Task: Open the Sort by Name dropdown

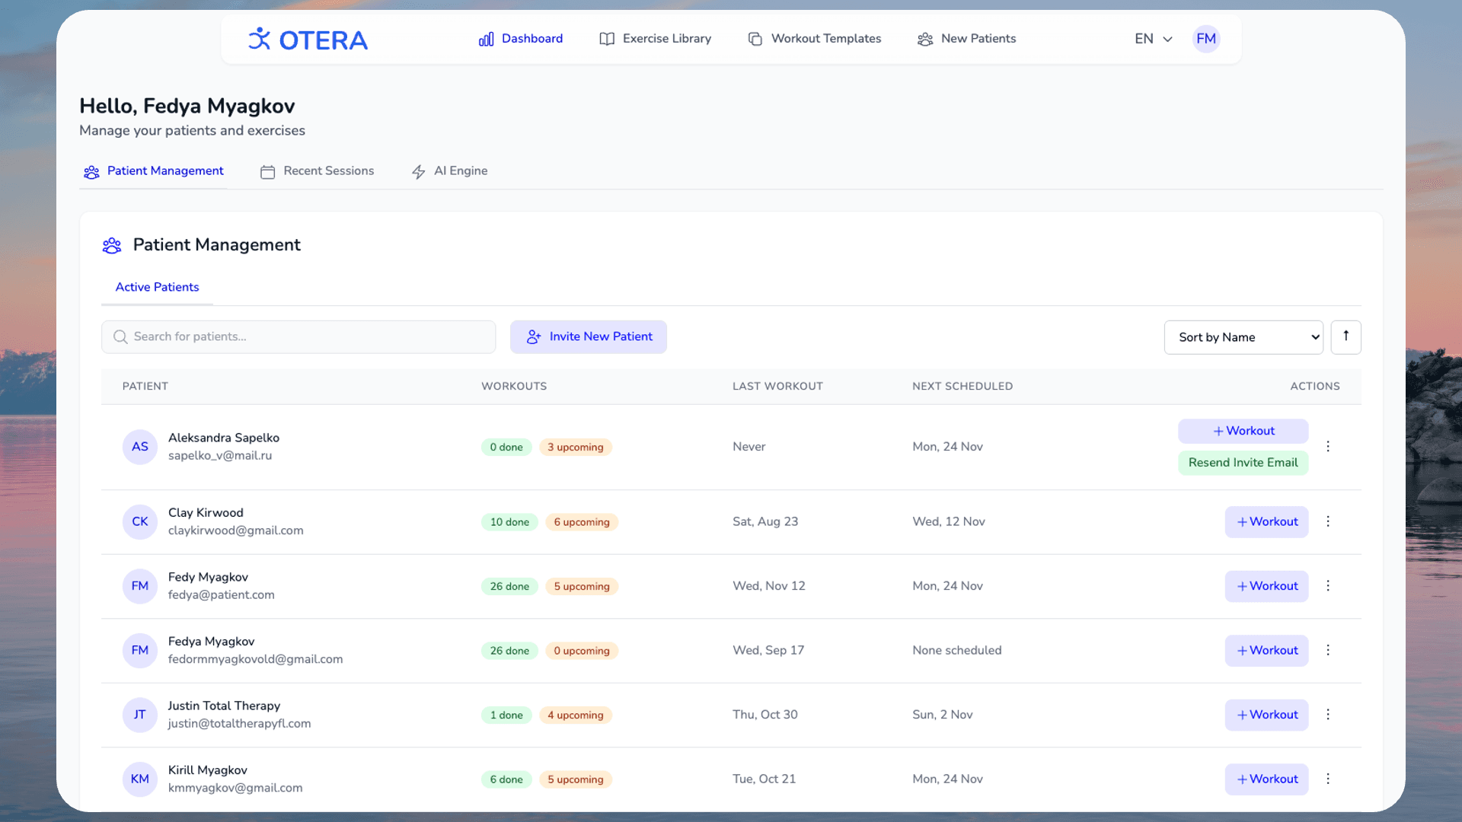Action: pyautogui.click(x=1243, y=337)
